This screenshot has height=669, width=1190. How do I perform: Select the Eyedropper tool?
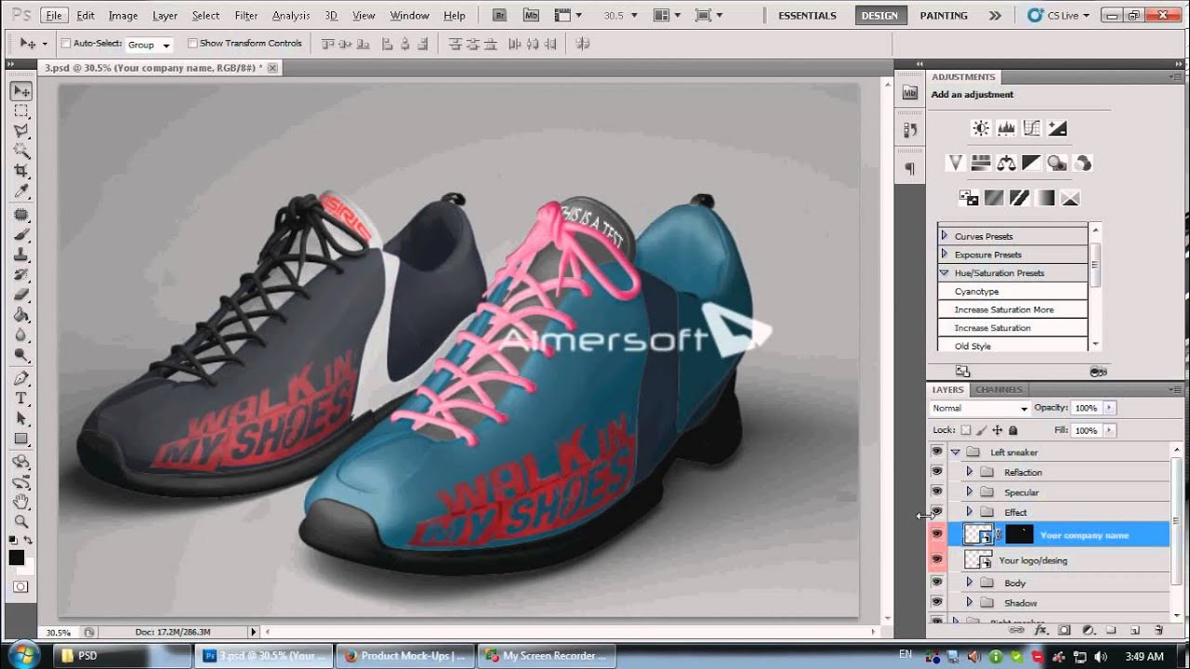pyautogui.click(x=21, y=191)
